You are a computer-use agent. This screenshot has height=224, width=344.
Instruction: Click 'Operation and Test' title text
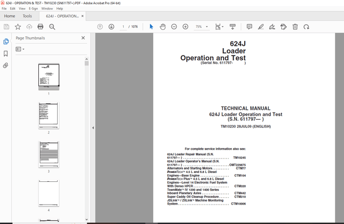[x=213, y=58]
